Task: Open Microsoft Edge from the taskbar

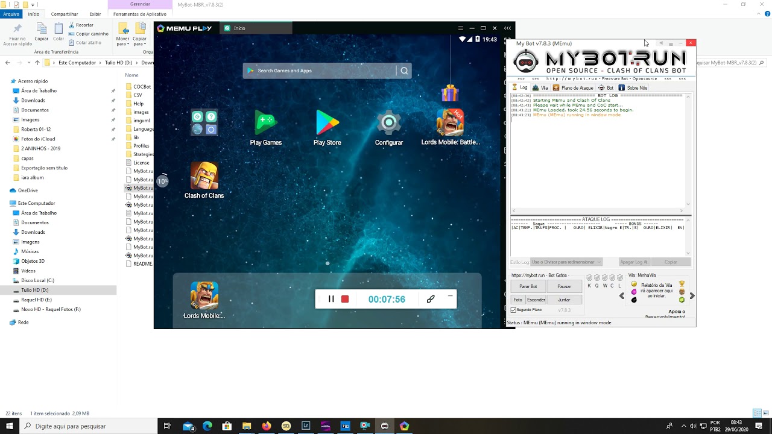Action: (x=207, y=426)
